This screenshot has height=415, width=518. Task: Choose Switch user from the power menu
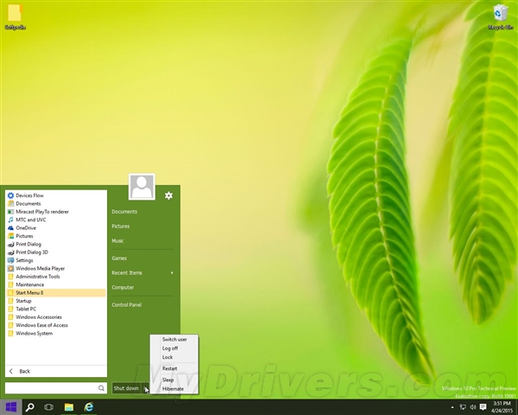click(174, 340)
